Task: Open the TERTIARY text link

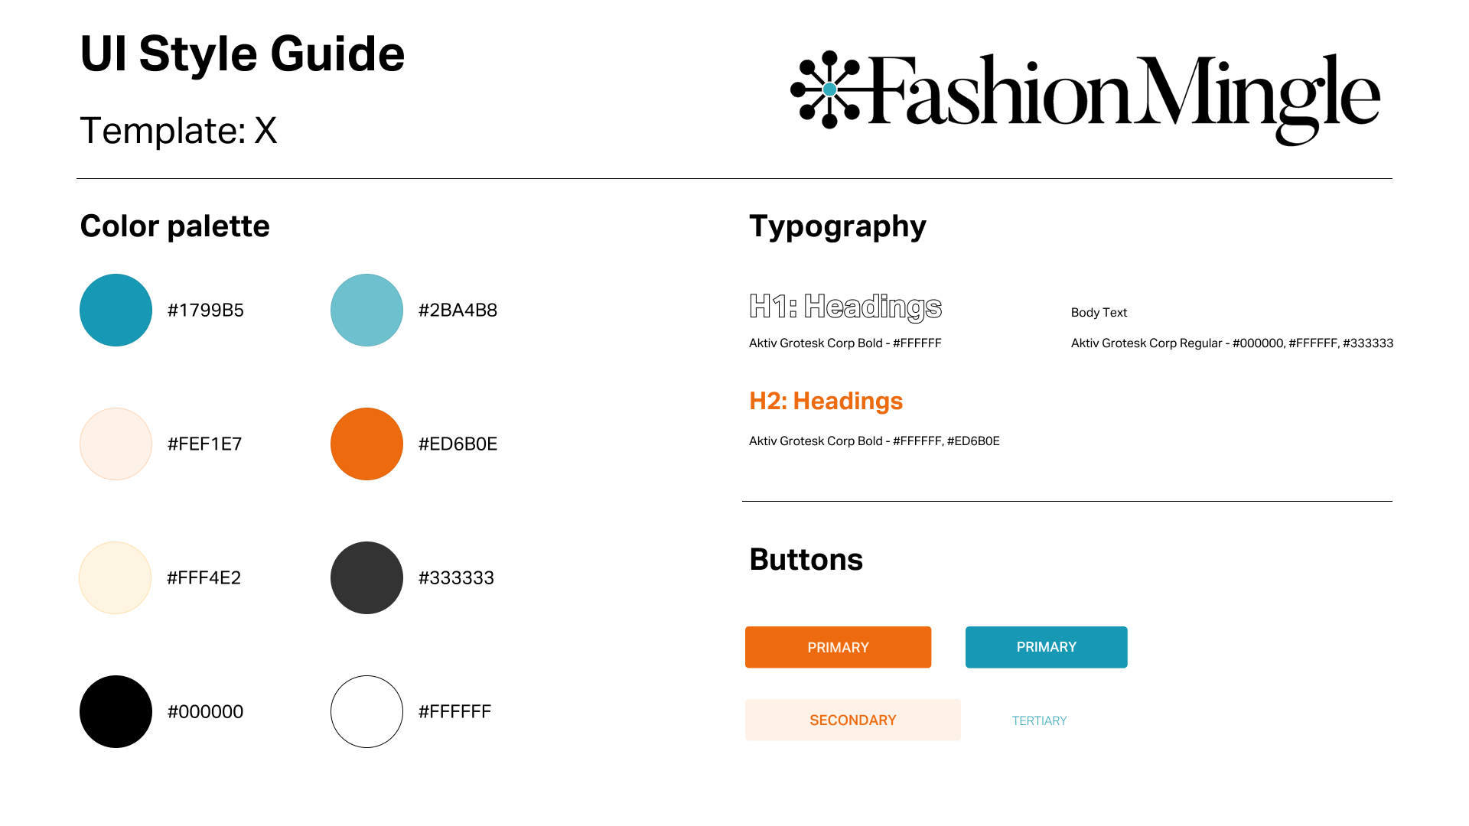Action: click(x=1039, y=720)
